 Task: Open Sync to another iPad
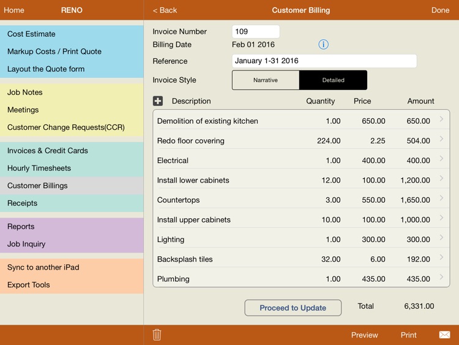pyautogui.click(x=72, y=267)
